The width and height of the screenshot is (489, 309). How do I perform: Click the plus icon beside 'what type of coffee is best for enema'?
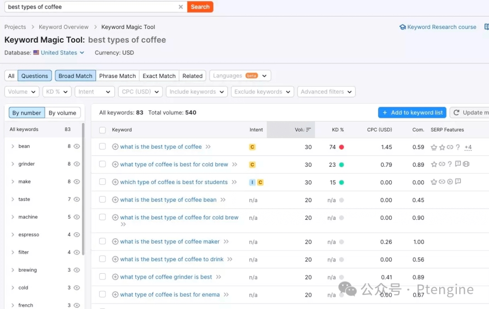115,295
